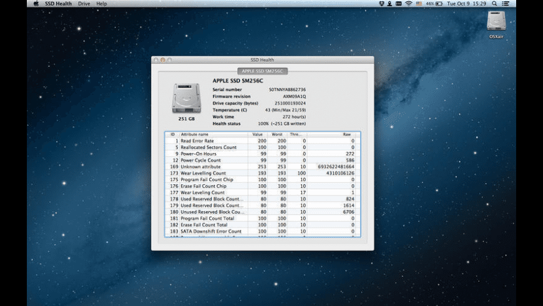
Task: Open the Help menu
Action: 102,4
